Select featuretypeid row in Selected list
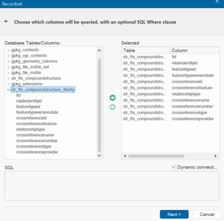This screenshot has height=221, width=224. pyautogui.click(x=170, y=69)
